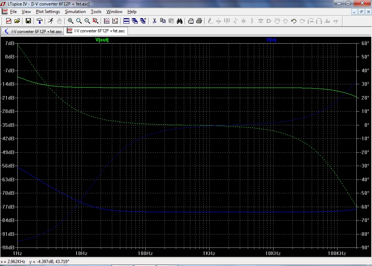This screenshot has height=266, width=372.
Task: Restore the inner plot window
Action: (x=361, y=12)
